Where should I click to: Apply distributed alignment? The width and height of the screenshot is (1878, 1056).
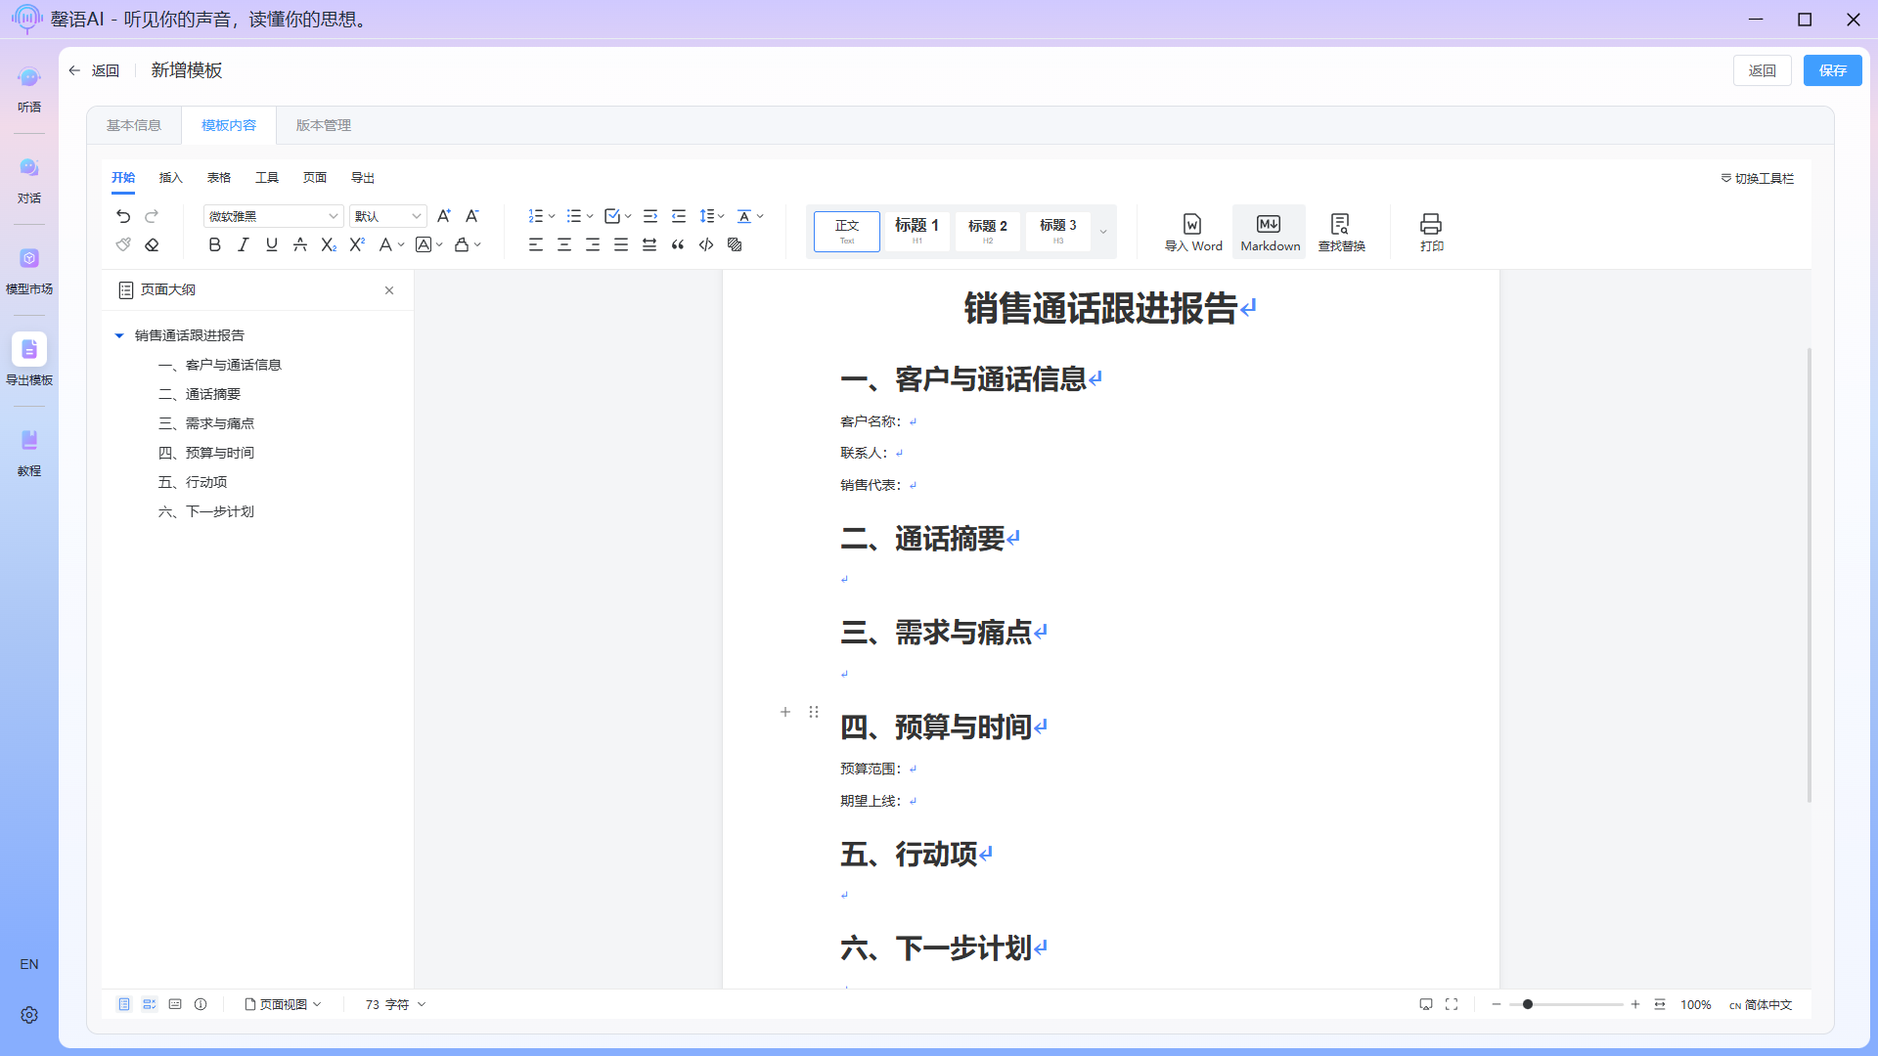tap(649, 244)
